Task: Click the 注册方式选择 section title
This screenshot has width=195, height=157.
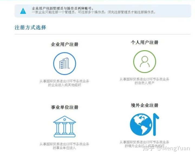Action: pos(30,28)
